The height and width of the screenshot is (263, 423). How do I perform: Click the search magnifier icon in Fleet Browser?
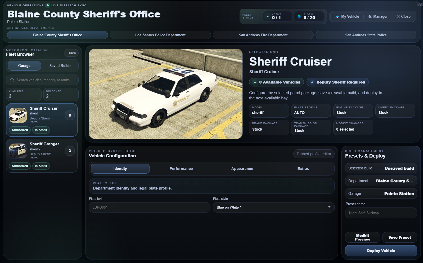coord(12,80)
